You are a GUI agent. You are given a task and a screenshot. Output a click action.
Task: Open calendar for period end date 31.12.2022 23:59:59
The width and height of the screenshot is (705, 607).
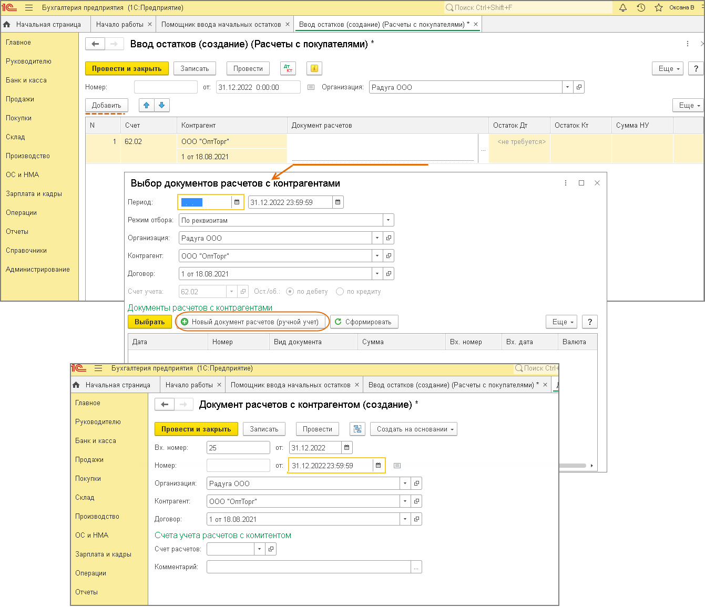coord(338,202)
